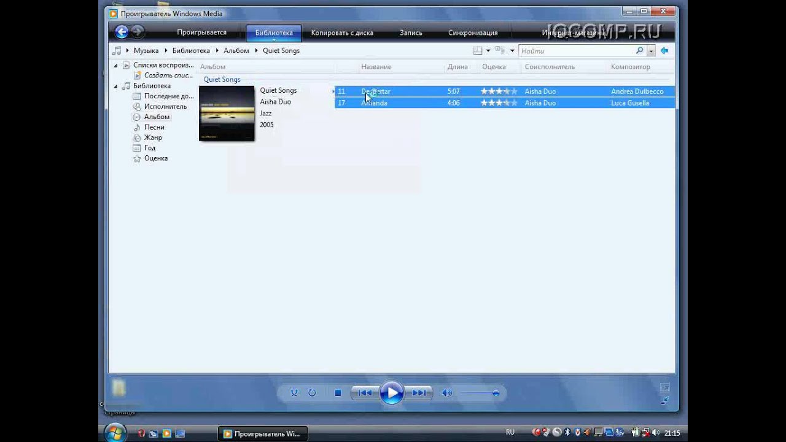Toggle the list pane arrow button
Image resolution: width=786 pixels, height=442 pixels.
[x=664, y=50]
